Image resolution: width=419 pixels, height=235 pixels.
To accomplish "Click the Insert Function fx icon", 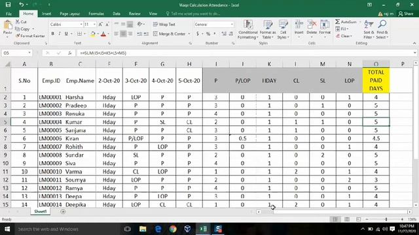I will (x=70, y=53).
